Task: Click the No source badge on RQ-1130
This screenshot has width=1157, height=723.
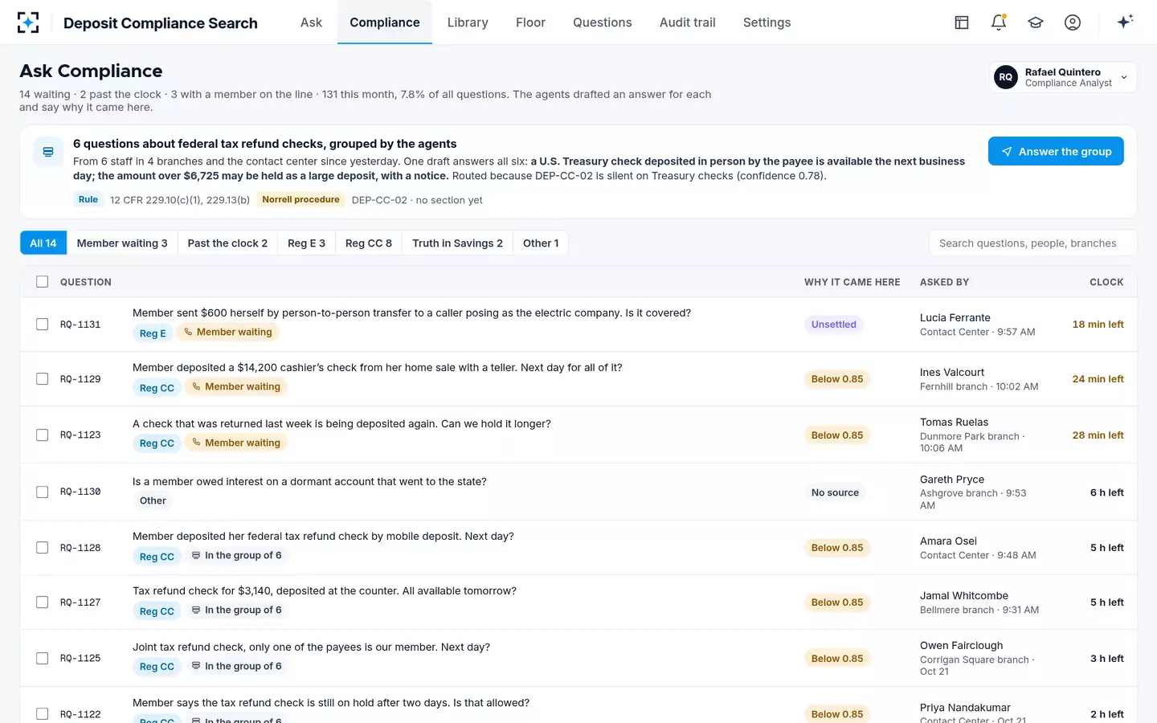Action: [835, 492]
